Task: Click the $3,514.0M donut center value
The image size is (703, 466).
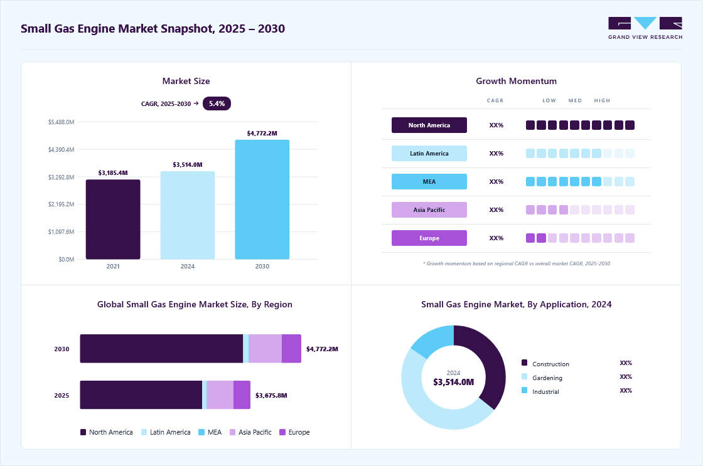Action: pos(453,382)
